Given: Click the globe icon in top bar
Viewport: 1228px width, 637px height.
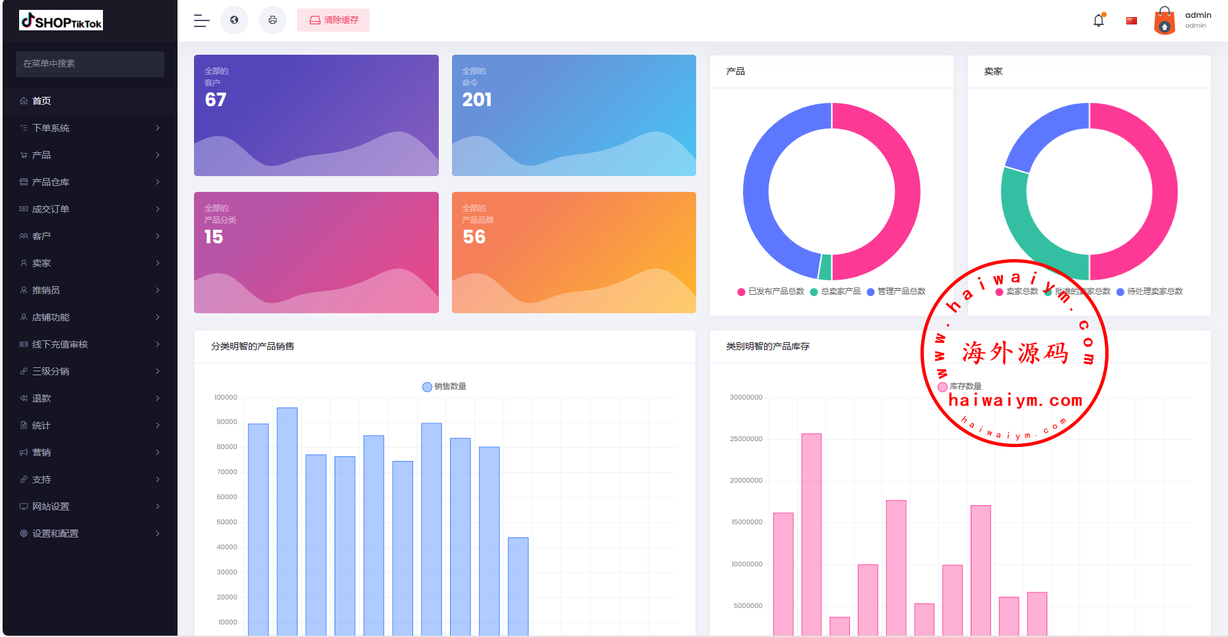Looking at the screenshot, I should pos(234,20).
